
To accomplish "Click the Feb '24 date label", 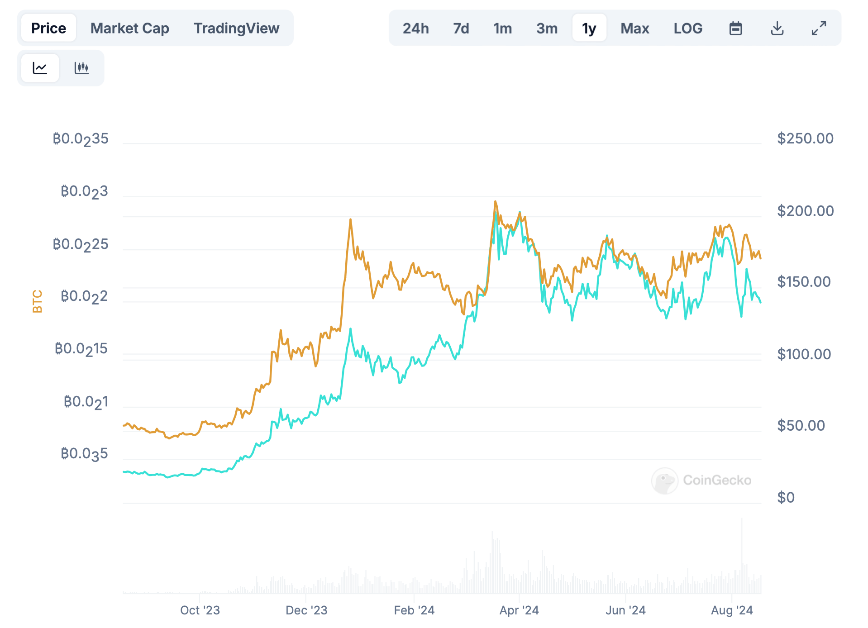I will point(414,610).
